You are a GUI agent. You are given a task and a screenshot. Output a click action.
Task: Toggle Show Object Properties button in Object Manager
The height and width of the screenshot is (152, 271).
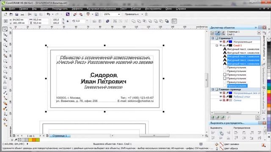pos(213,33)
